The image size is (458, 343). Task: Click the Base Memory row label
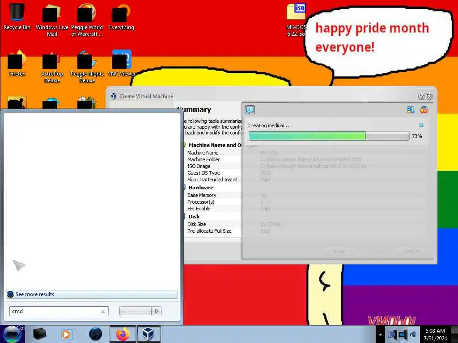coord(202,195)
